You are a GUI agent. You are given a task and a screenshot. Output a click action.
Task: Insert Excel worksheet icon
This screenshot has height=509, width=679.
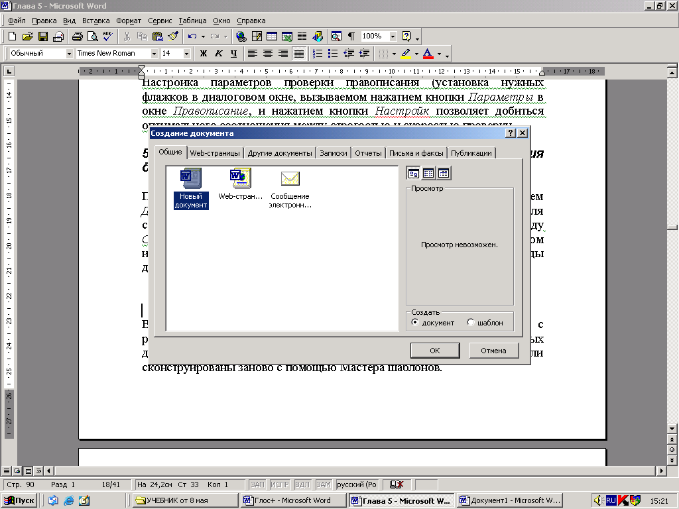point(286,36)
